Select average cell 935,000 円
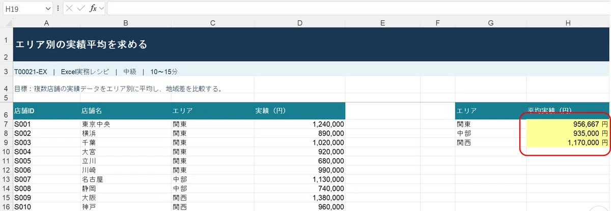 [568, 133]
